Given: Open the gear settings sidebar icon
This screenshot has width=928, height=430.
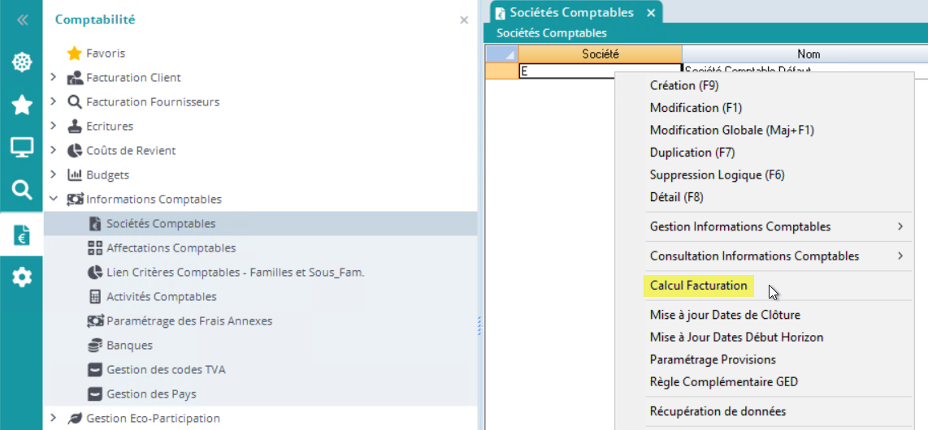Looking at the screenshot, I should pos(21,277).
